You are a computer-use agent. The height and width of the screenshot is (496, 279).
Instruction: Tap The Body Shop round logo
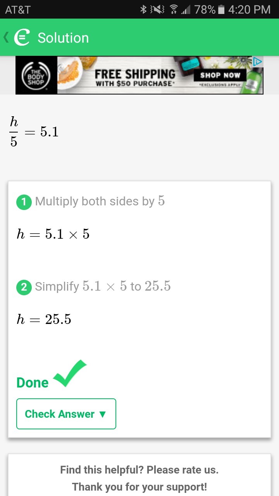coord(36,76)
